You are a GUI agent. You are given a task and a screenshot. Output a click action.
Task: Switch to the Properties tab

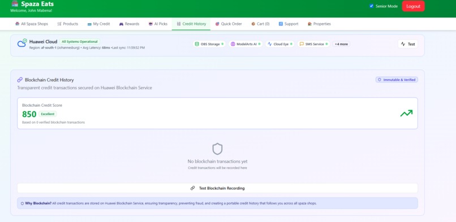coord(319,24)
